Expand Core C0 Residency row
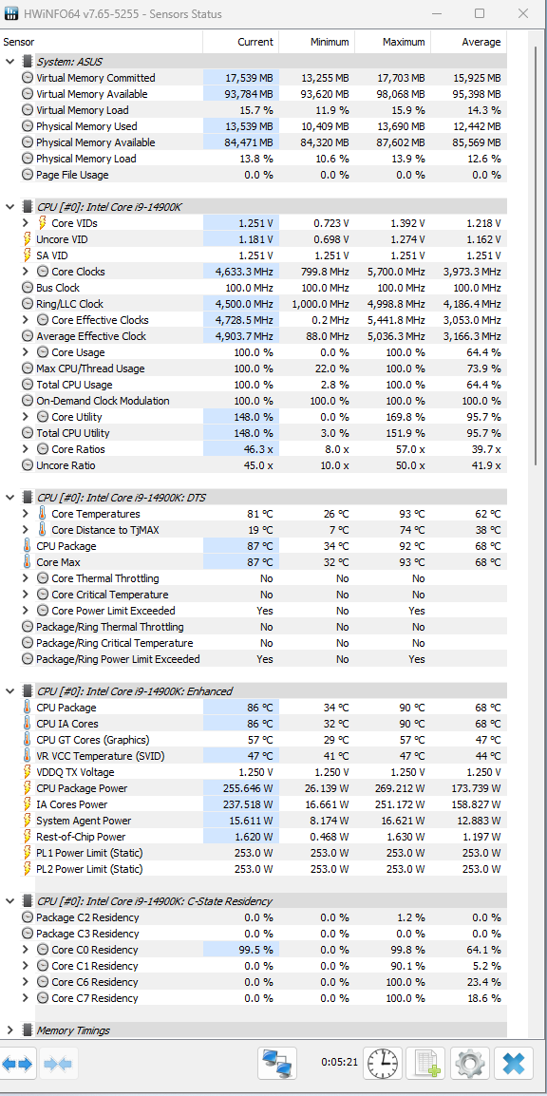Image resolution: width=547 pixels, height=1096 pixels. pos(25,949)
